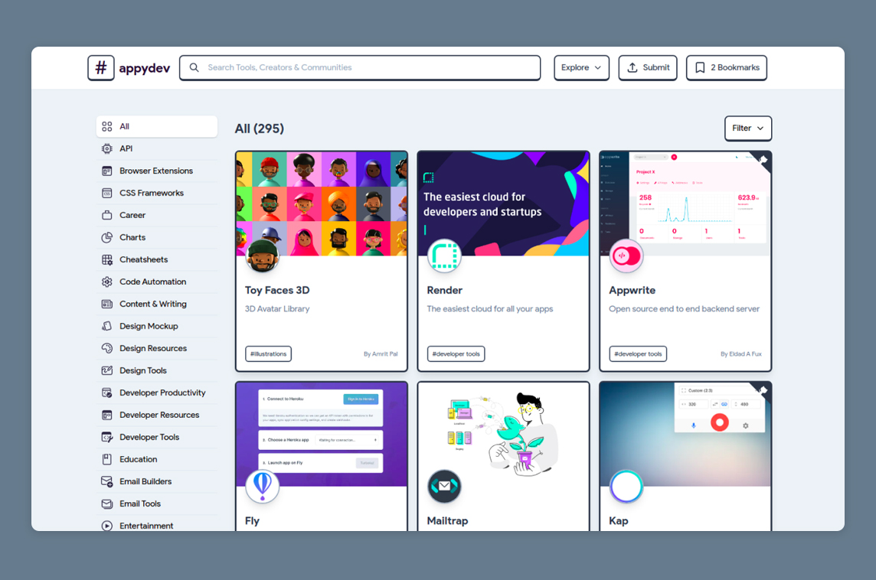Viewport: 876px width, 580px height.
Task: Click the Developer Productivity icon
Action: pyautogui.click(x=106, y=393)
